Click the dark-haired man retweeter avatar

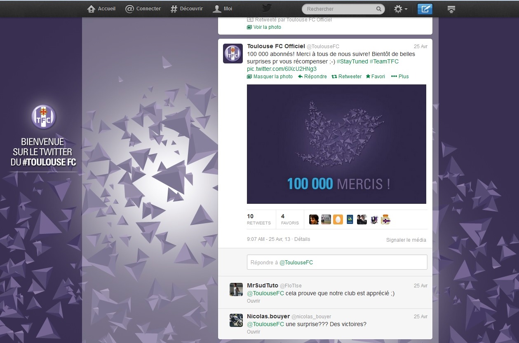(314, 219)
